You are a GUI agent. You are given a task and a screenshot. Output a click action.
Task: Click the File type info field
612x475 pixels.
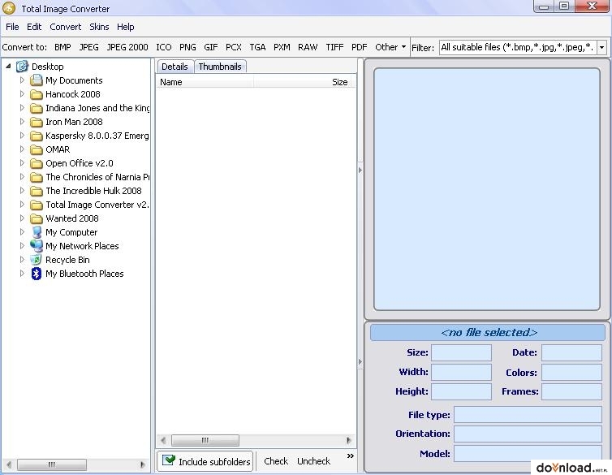coord(528,414)
